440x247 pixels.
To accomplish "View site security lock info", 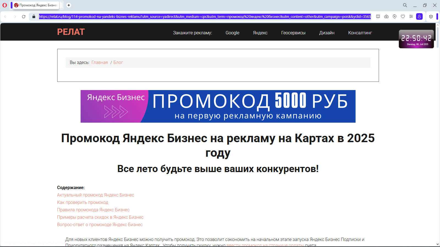I will [x=34, y=16].
